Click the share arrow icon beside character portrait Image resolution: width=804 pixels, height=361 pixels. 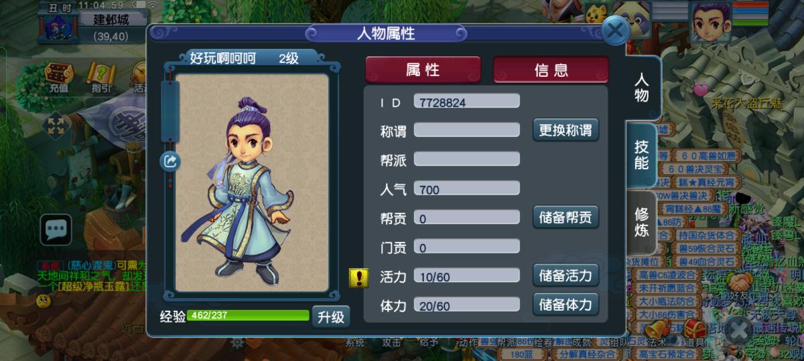click(170, 161)
